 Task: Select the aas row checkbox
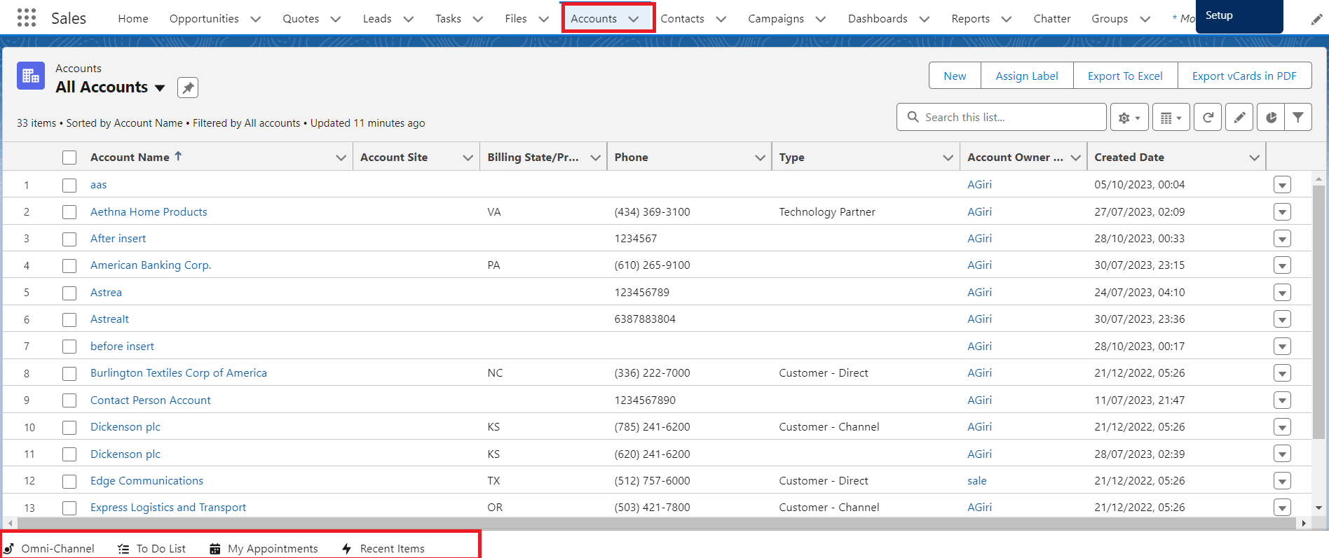tap(69, 186)
